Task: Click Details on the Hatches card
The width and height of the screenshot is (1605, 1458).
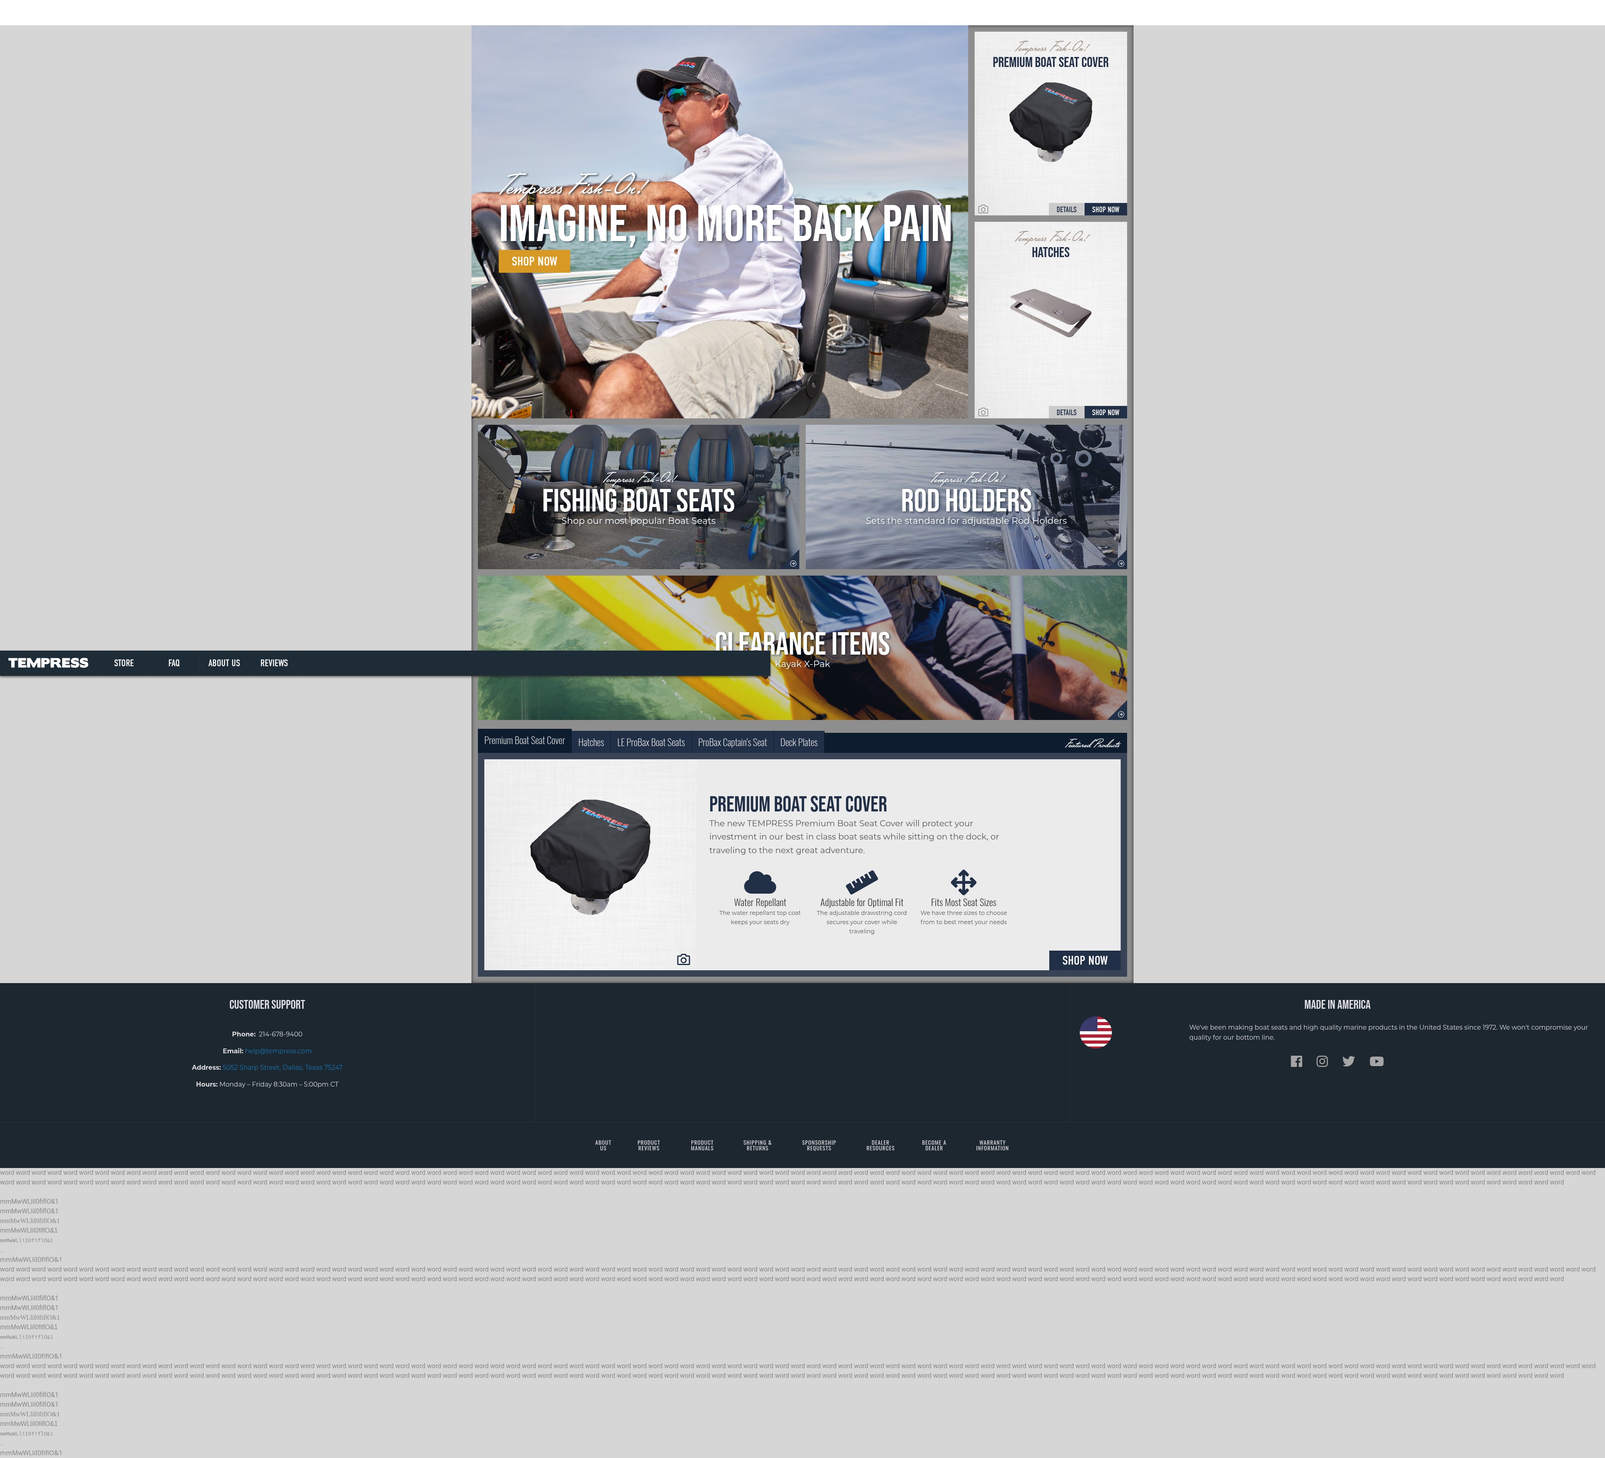Action: pos(1066,412)
